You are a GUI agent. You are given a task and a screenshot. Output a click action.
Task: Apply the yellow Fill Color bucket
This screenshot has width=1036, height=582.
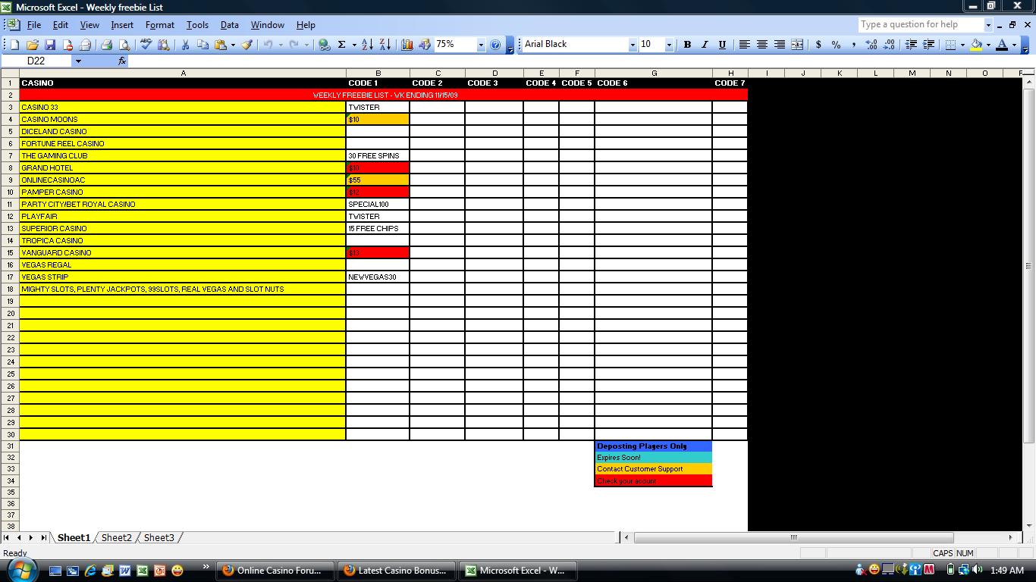[977, 45]
